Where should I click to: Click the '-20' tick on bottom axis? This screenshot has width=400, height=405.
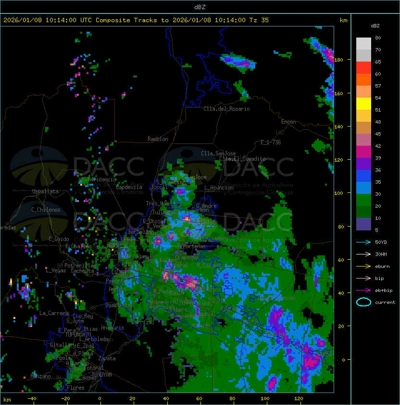(x=65, y=399)
